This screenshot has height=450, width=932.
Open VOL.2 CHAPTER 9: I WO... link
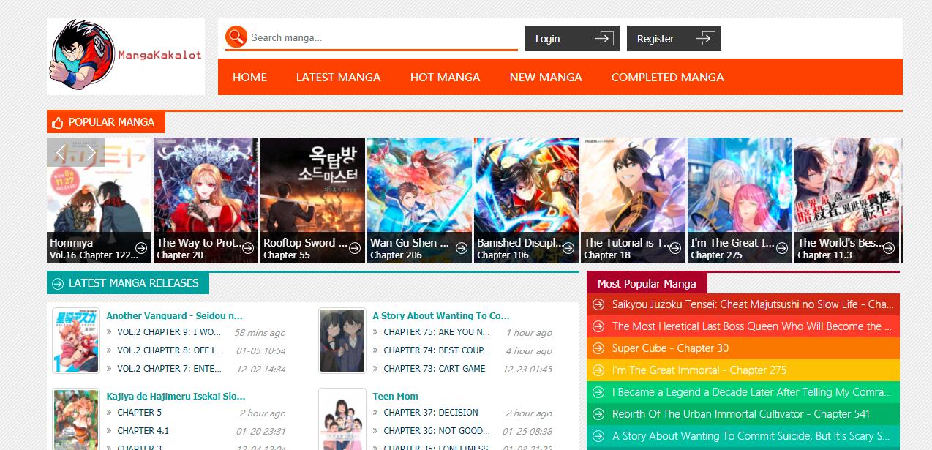click(169, 332)
